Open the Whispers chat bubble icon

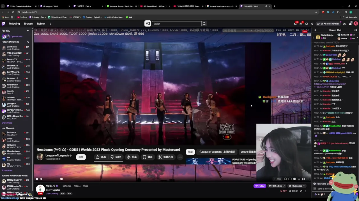pos(307,24)
